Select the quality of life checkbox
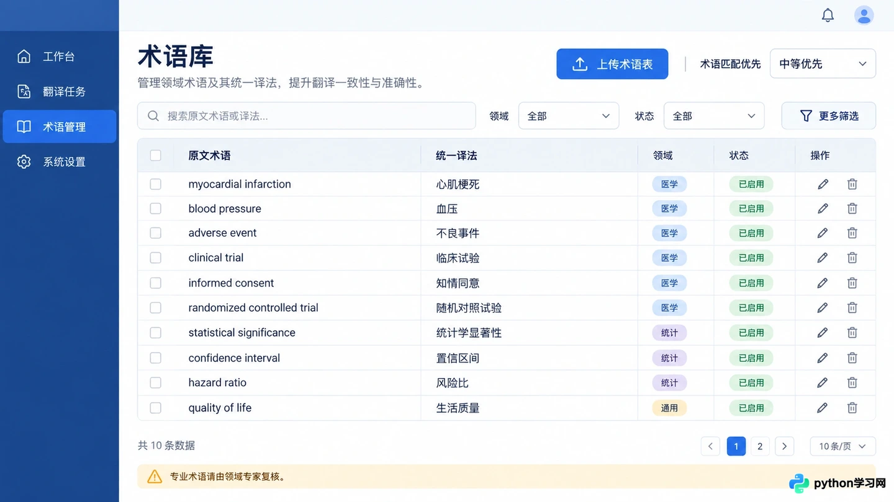 coord(156,408)
